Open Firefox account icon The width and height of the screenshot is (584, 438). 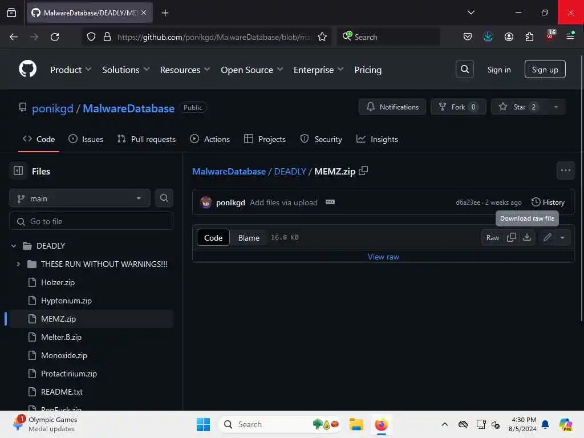(x=509, y=36)
